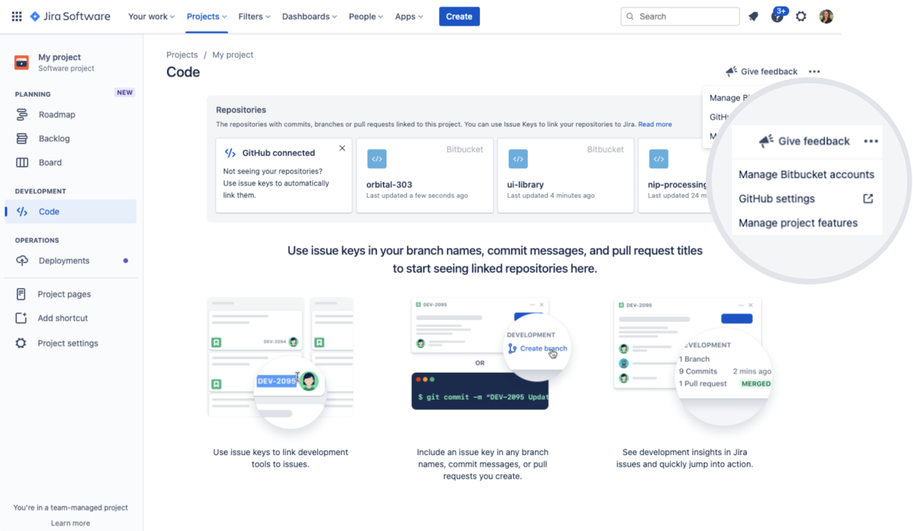Click the Add shortcut icon
The width and height of the screenshot is (913, 531).
tap(21, 318)
